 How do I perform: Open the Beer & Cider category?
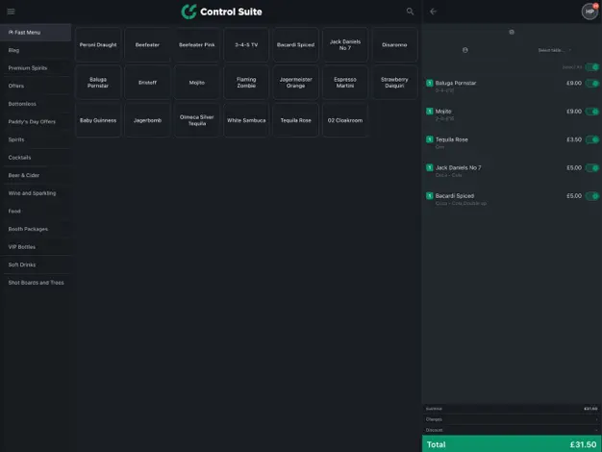(x=36, y=175)
